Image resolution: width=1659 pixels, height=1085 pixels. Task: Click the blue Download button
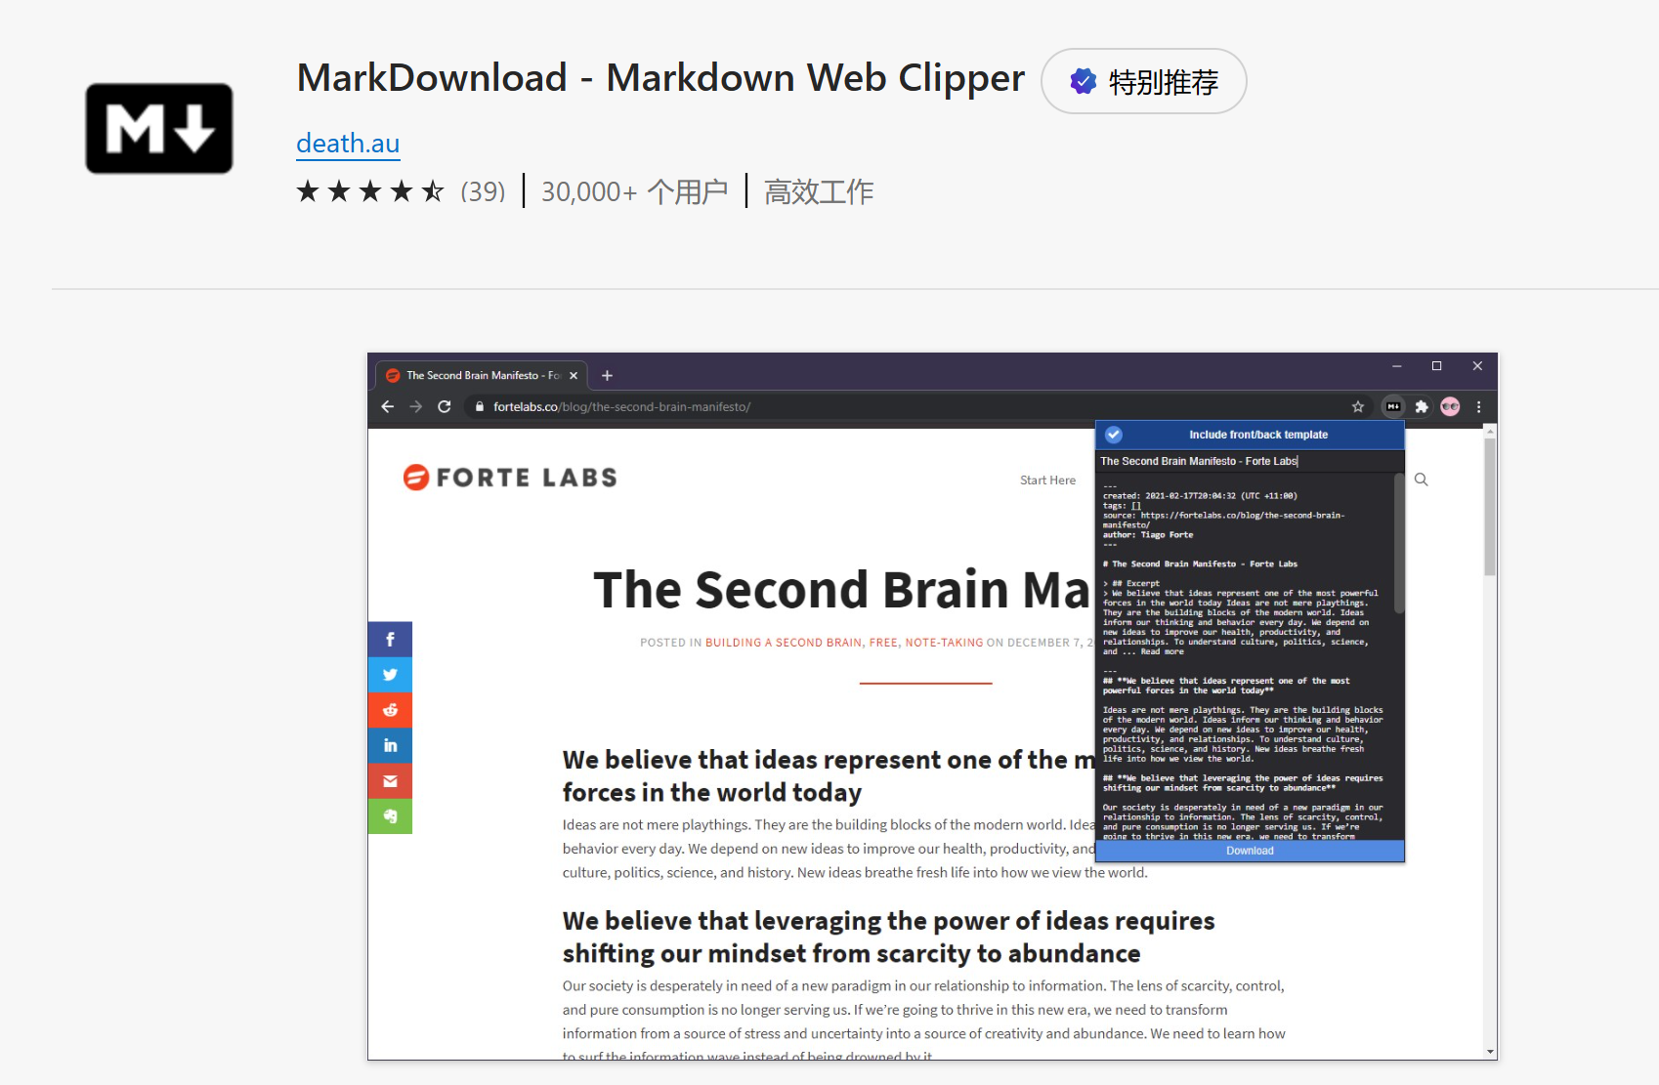click(x=1250, y=851)
